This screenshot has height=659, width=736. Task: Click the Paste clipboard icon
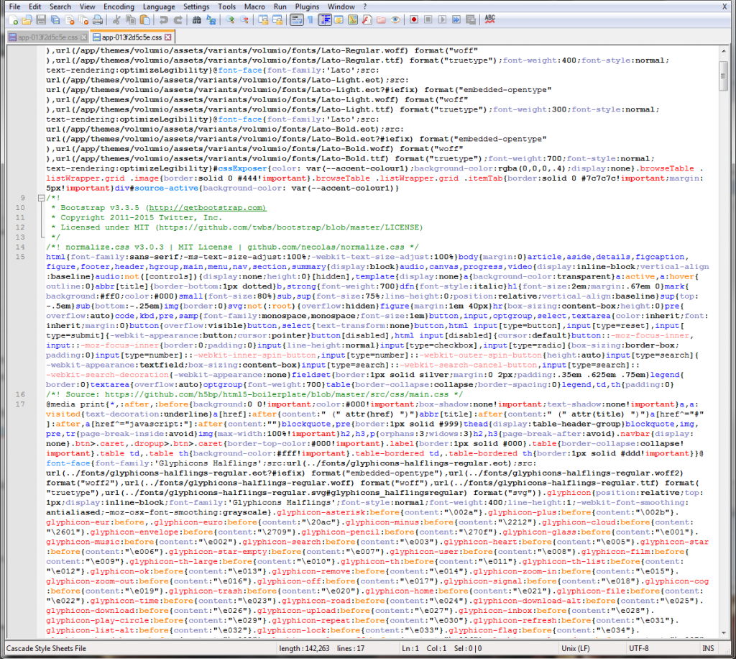tap(145, 19)
